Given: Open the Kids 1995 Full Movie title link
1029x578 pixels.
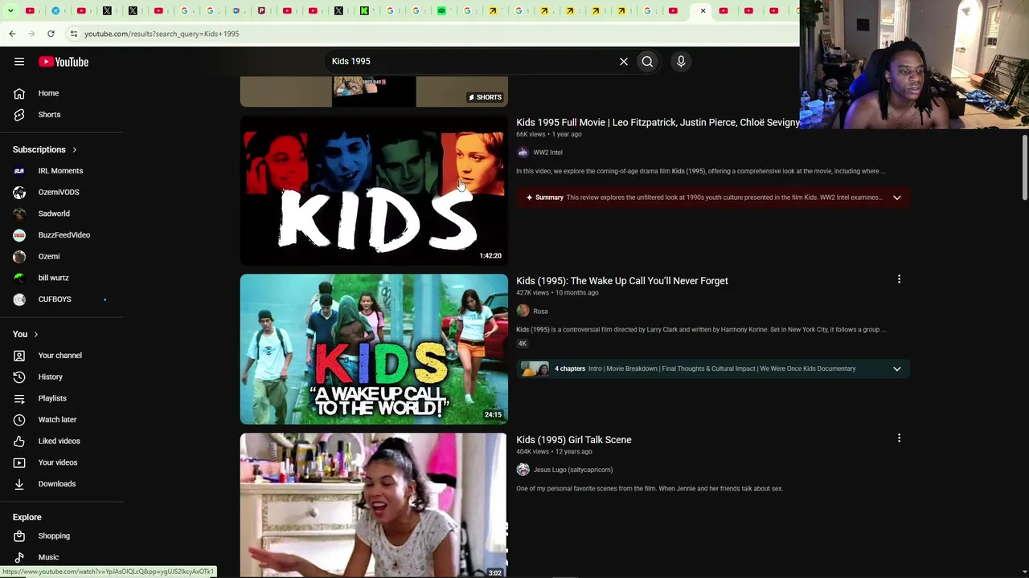Looking at the screenshot, I should click(x=658, y=123).
